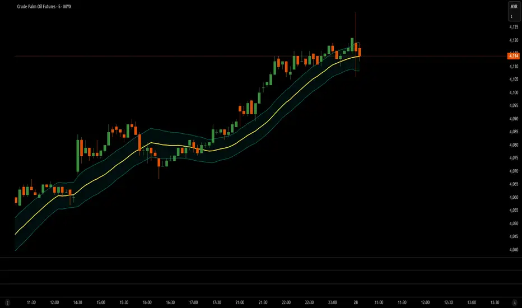
Task: Click the 23:00 time axis label
Action: [x=333, y=302]
